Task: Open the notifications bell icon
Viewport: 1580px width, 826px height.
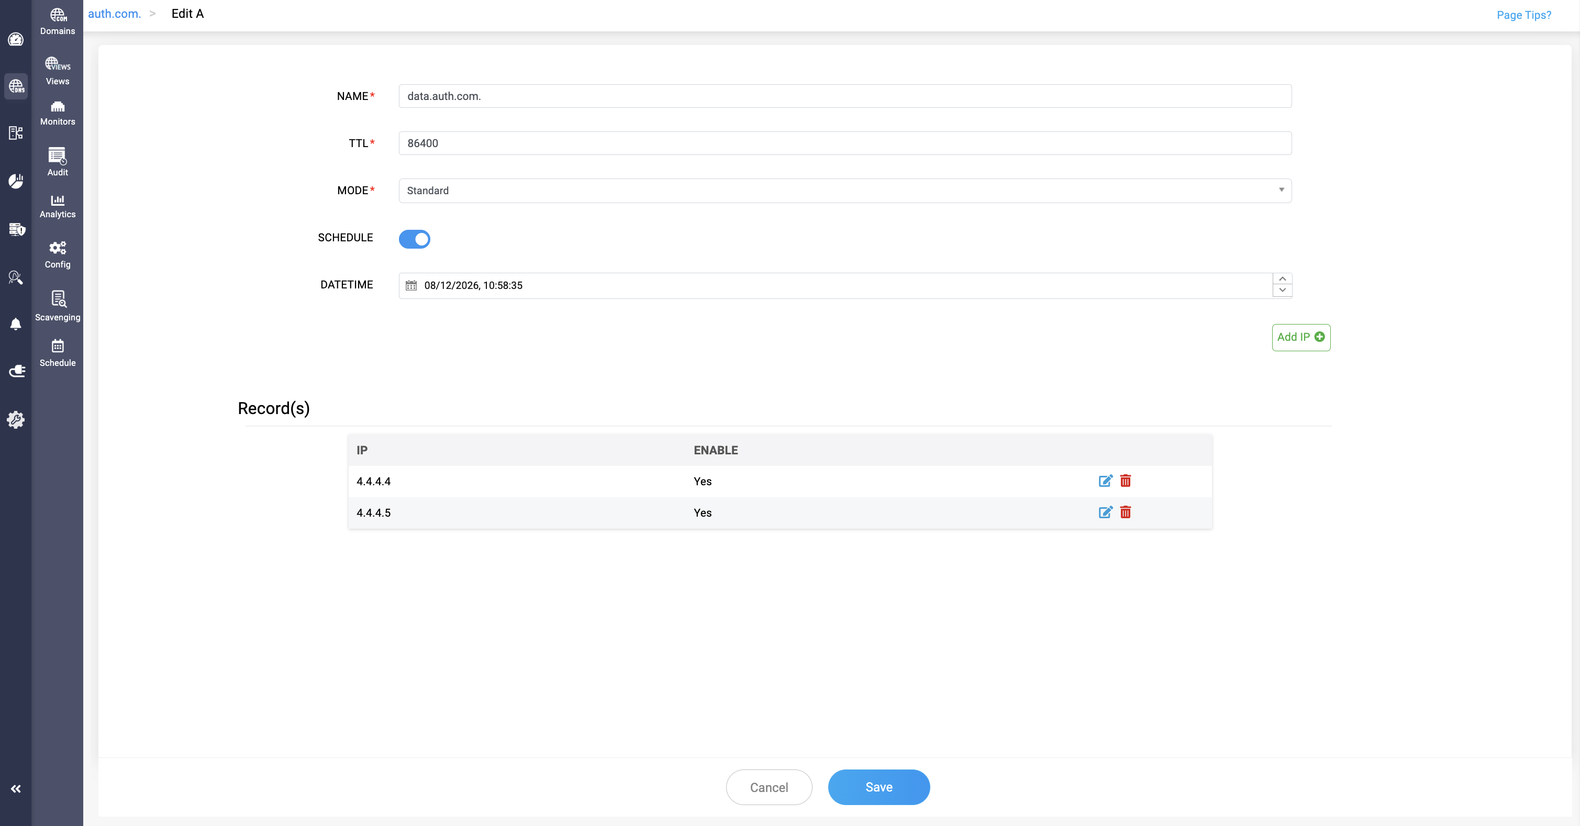Action: [x=16, y=324]
